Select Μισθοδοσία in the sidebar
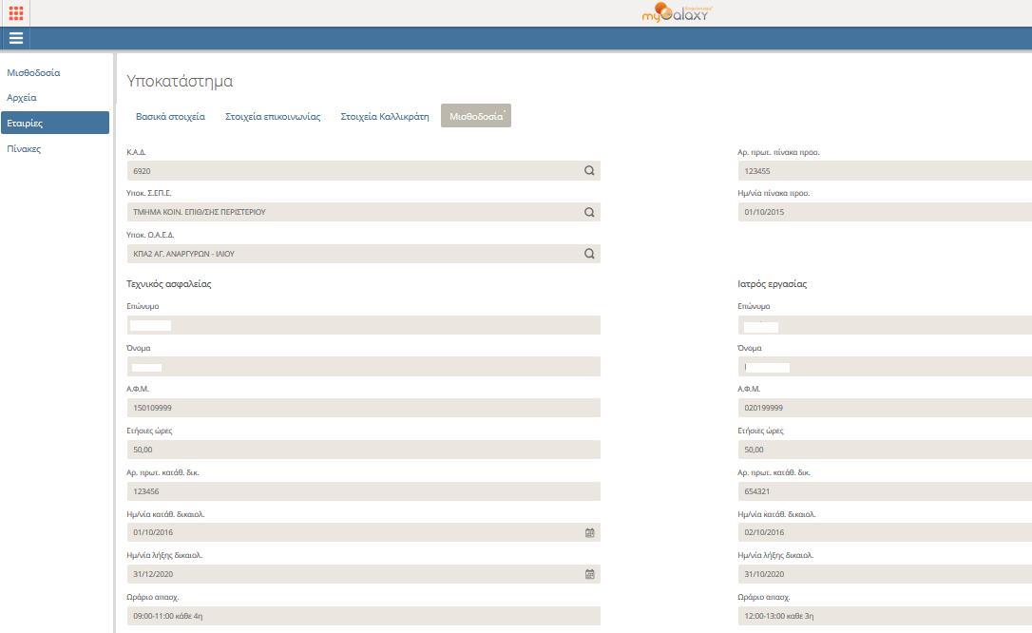 coord(33,72)
